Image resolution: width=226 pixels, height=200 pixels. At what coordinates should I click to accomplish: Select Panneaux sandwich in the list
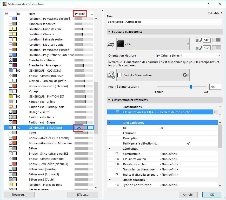tap(49, 24)
